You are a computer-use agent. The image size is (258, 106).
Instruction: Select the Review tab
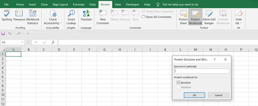[105, 5]
